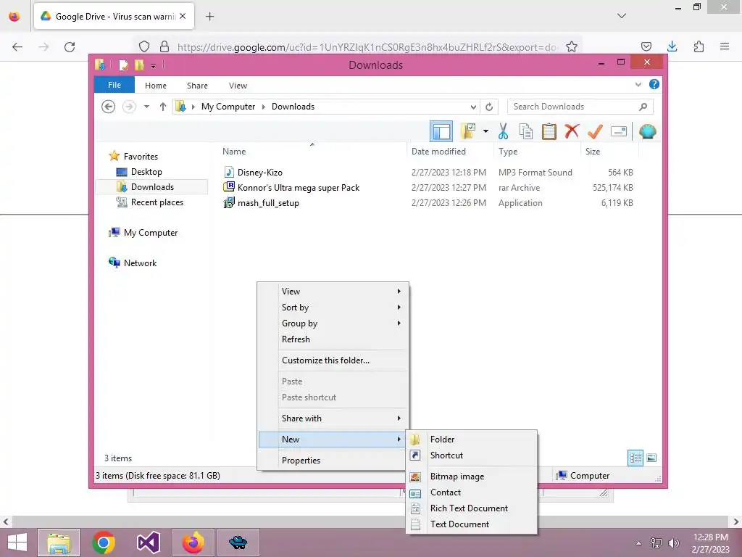Viewport: 742px width, 557px height.
Task: Open Chrome from the taskbar
Action: (x=104, y=542)
